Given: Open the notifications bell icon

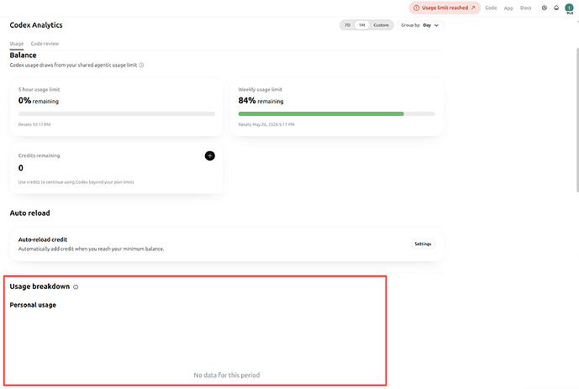Looking at the screenshot, I should pos(556,8).
